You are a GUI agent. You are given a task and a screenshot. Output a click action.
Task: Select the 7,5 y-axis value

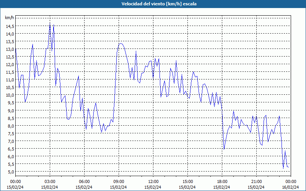pyautogui.click(x=11, y=133)
